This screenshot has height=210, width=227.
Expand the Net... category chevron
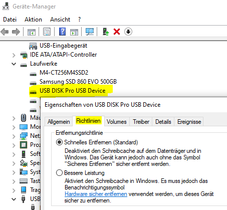[x=14, y=136]
